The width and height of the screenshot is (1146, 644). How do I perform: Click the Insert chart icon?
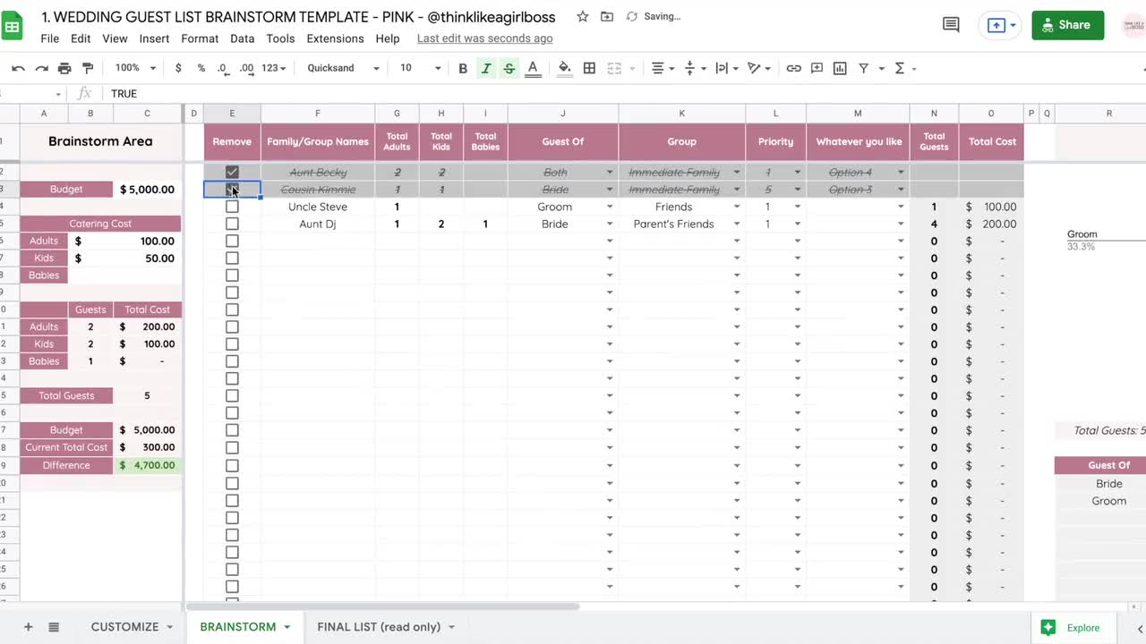click(x=840, y=68)
